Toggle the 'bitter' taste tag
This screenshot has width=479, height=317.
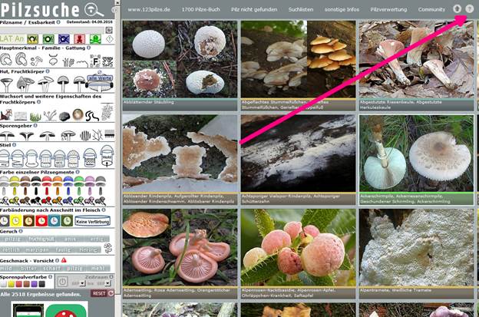point(28,268)
